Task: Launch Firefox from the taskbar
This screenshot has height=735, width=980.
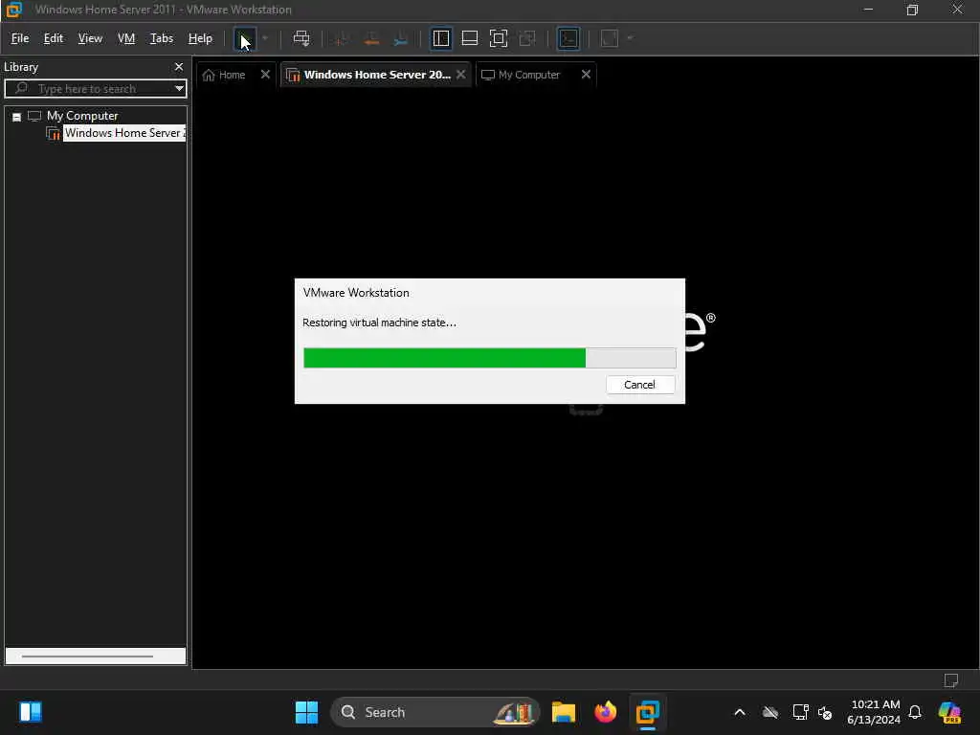Action: [x=605, y=712]
